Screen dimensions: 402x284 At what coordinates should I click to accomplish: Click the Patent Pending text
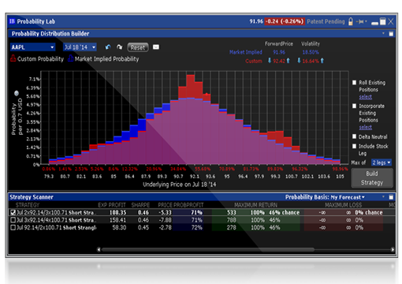click(326, 21)
